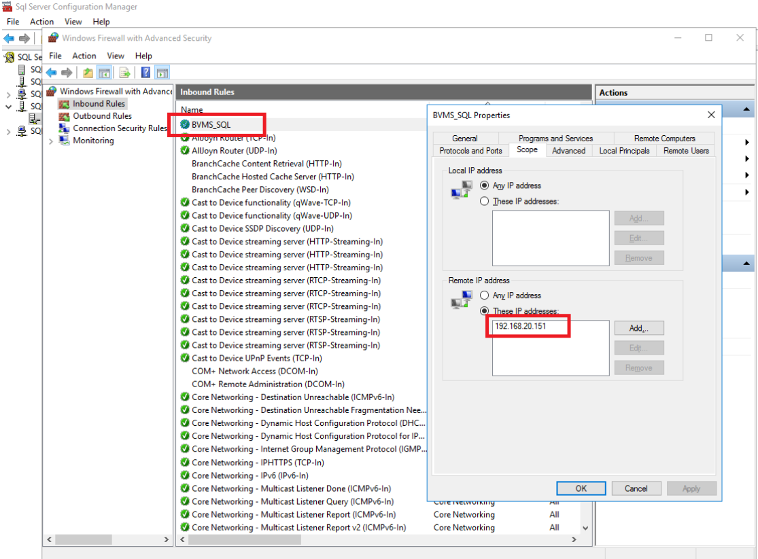Screen dimensions: 758x559
Task: Select 'Any IP address' under Remote IP address
Action: (x=484, y=295)
